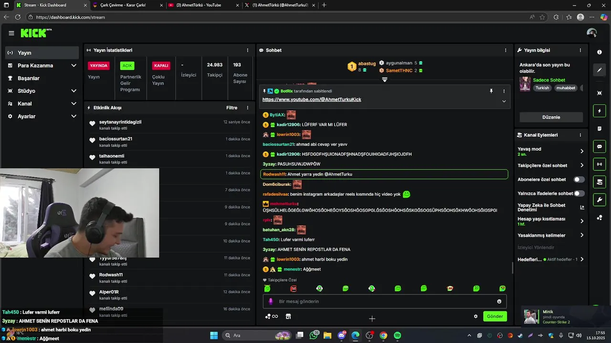Open pinned message three-dot options

504,91
